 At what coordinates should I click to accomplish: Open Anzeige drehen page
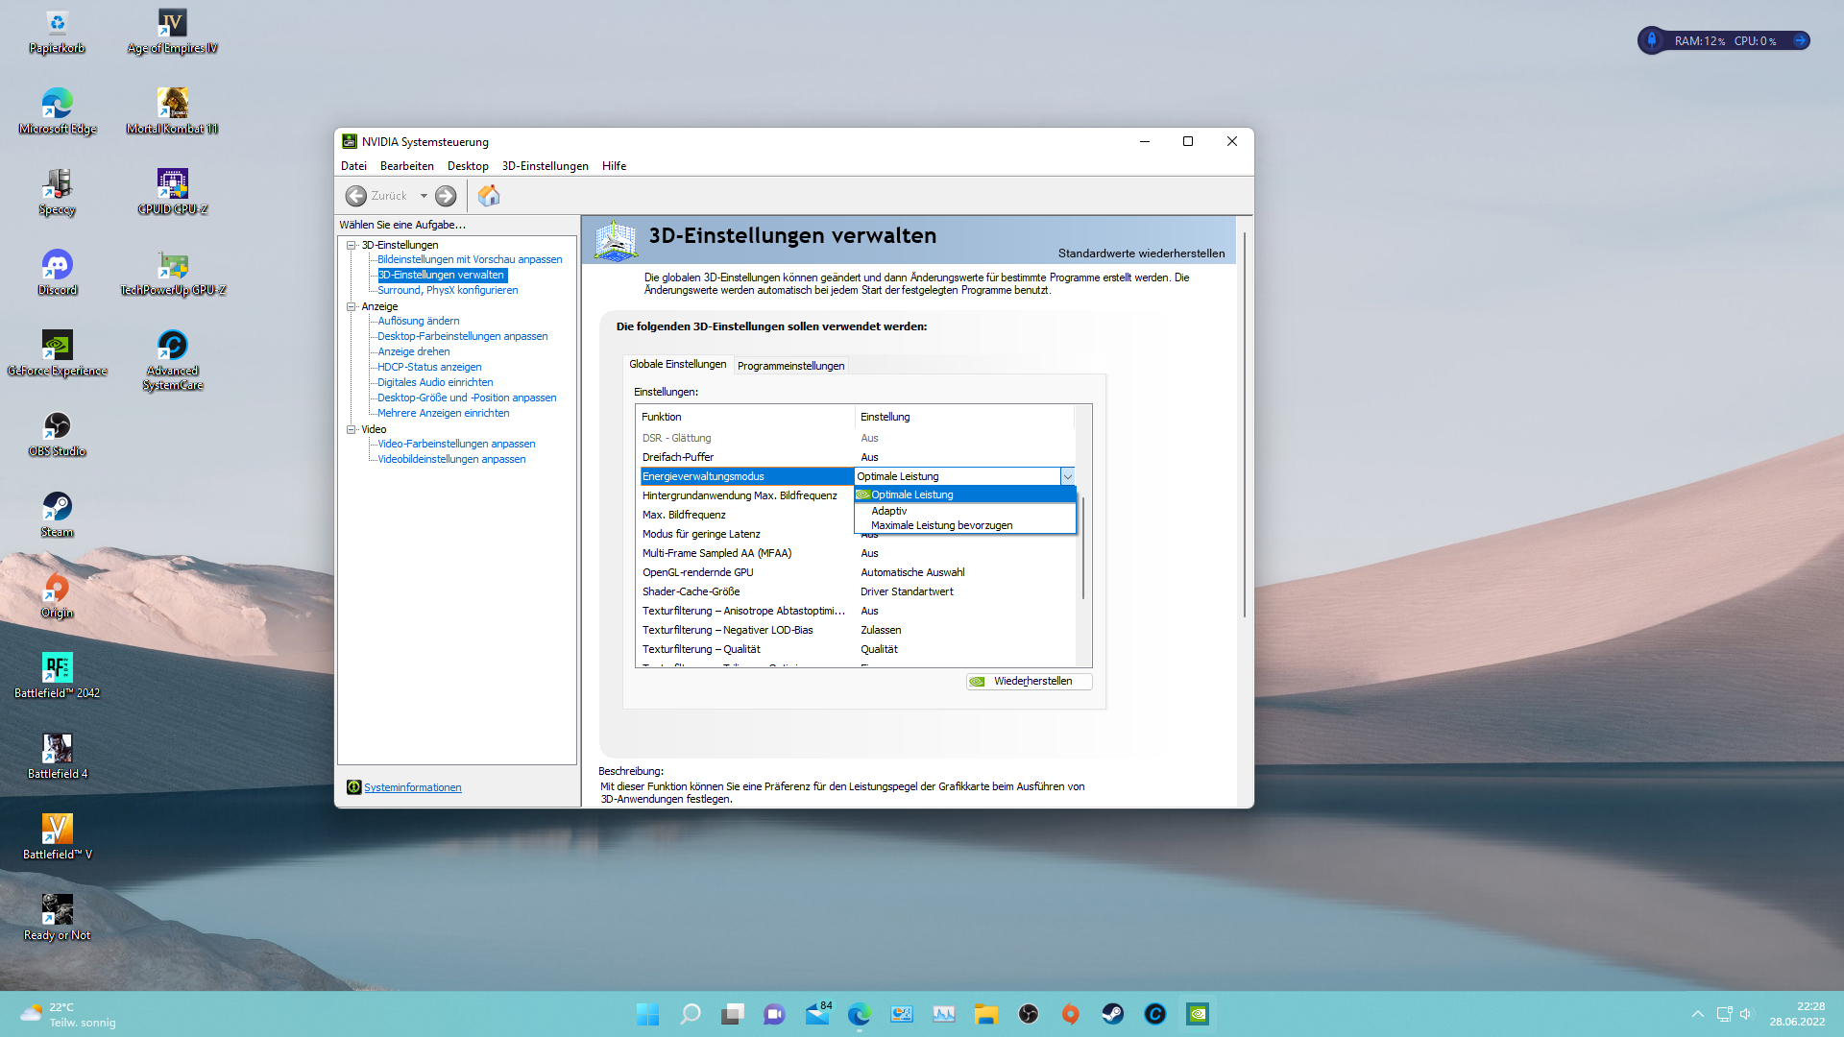coord(414,351)
